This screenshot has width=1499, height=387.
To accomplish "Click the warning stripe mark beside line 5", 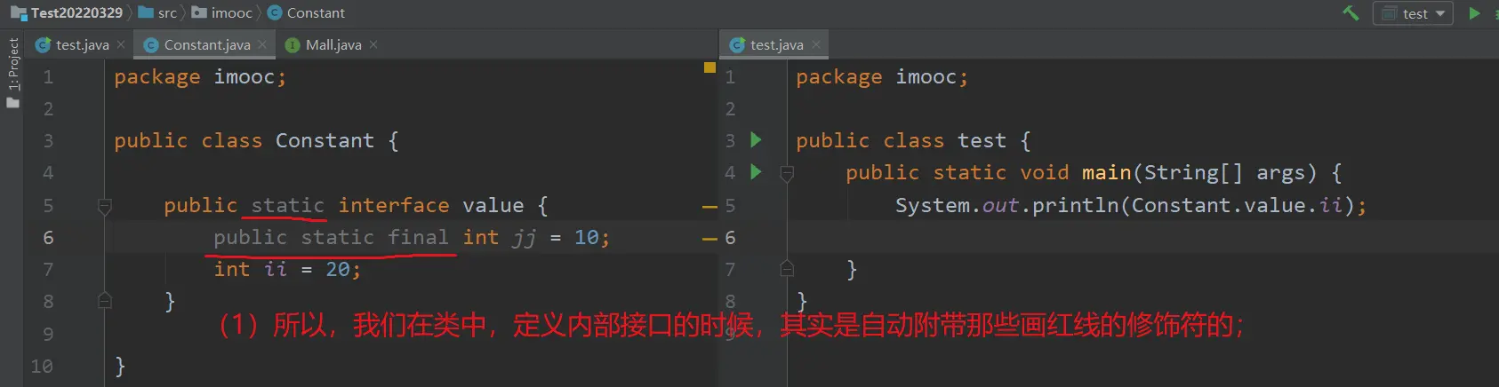I will (x=709, y=206).
